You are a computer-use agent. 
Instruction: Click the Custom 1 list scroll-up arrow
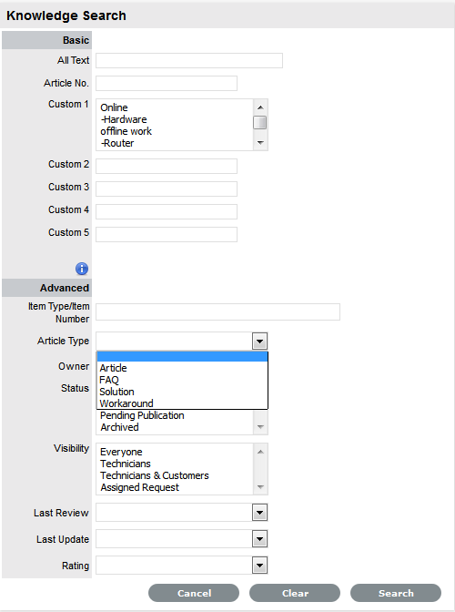pyautogui.click(x=260, y=107)
